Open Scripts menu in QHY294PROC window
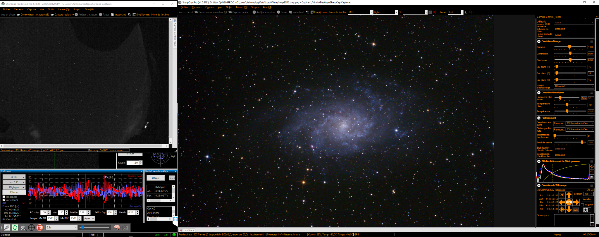This screenshot has width=599, height=237. 255,7
